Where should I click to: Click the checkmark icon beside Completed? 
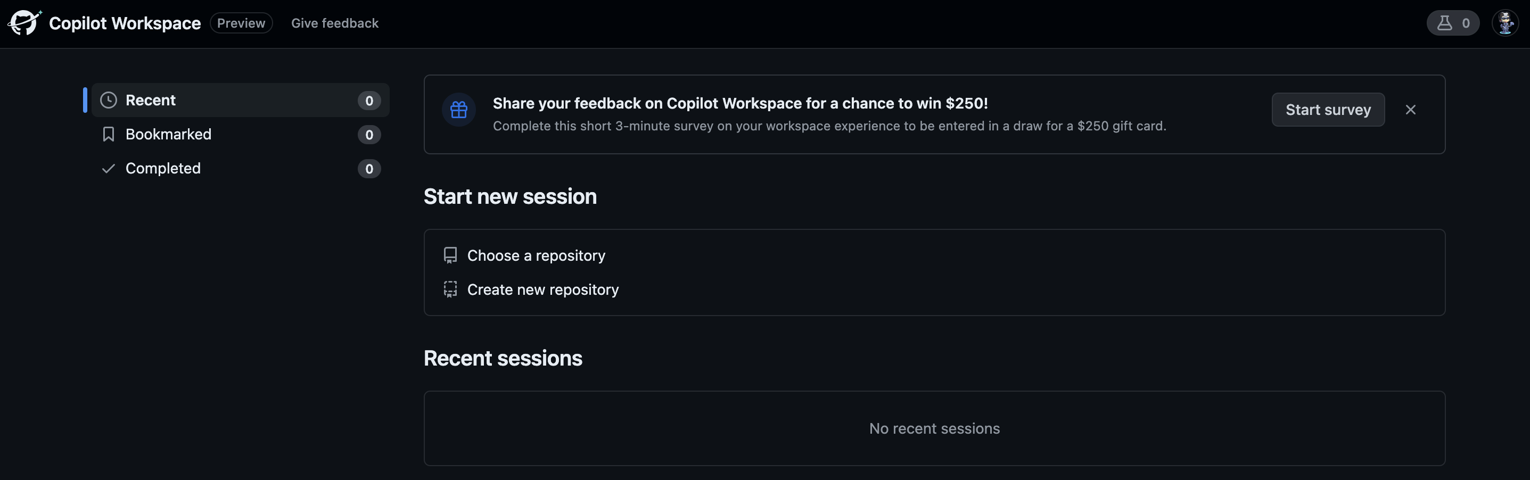(x=108, y=169)
